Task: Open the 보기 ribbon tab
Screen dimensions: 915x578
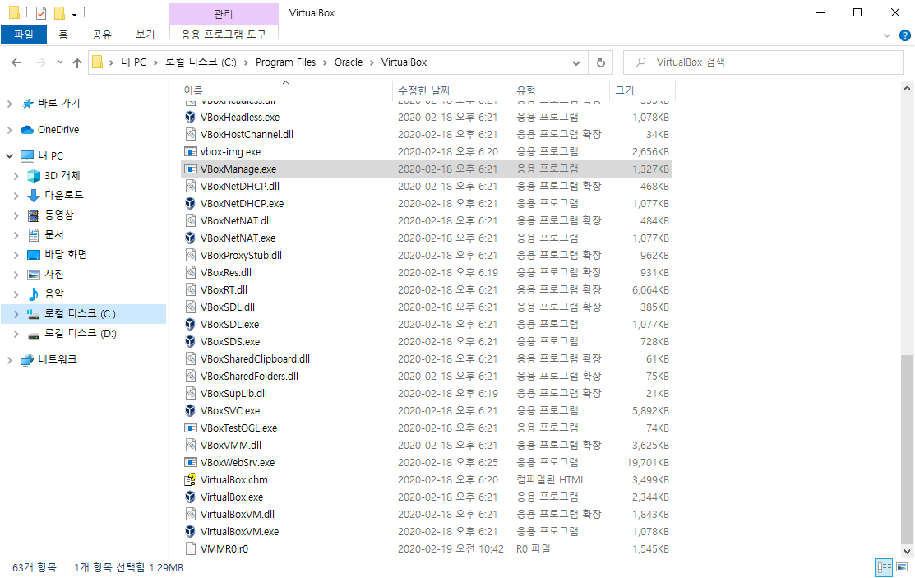Action: [x=146, y=35]
